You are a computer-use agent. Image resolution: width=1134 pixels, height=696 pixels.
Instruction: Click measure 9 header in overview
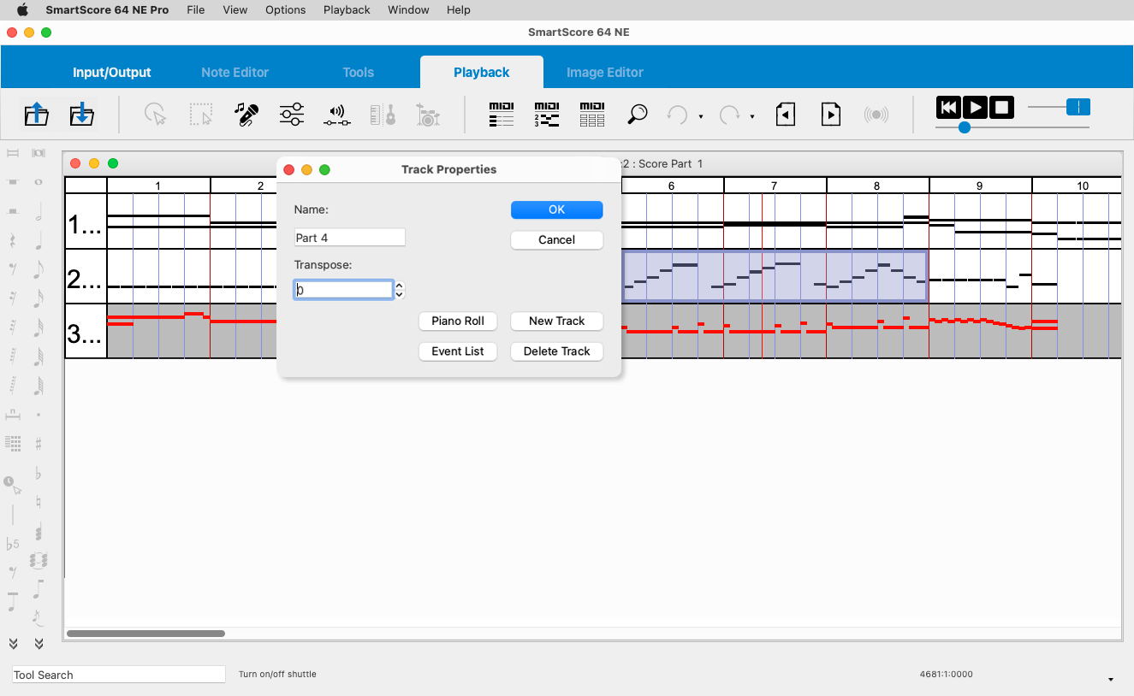click(x=980, y=186)
